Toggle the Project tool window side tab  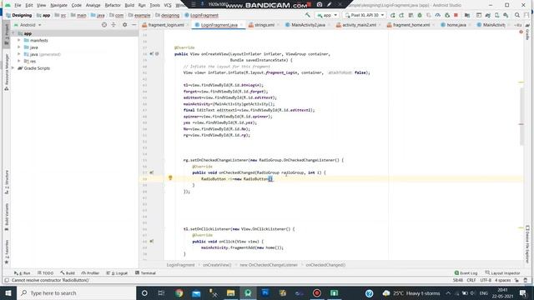(x=7, y=34)
